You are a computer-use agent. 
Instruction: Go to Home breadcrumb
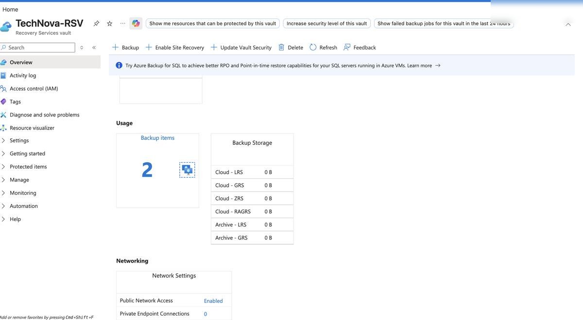click(10, 9)
